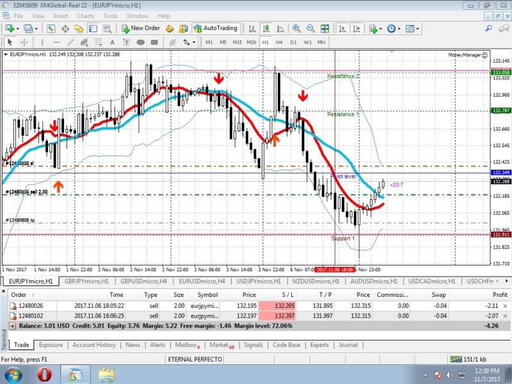512x384 pixels.
Task: Select the Crosshair tool
Action: (x=24, y=42)
